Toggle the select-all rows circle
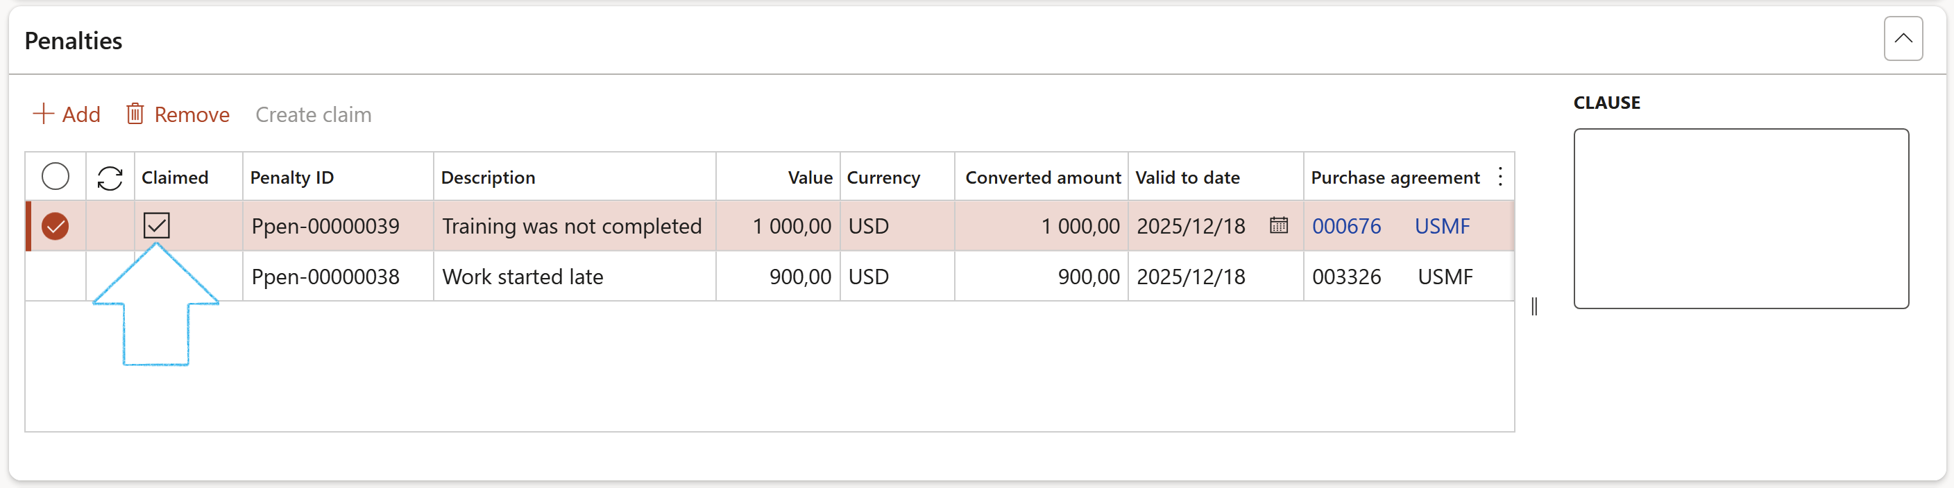 pyautogui.click(x=56, y=177)
